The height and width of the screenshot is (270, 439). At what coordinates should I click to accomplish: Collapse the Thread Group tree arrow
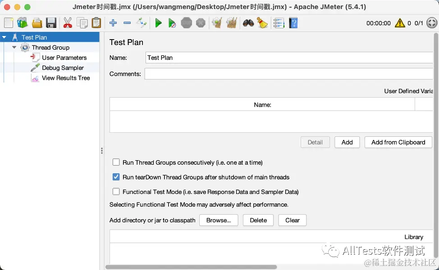[x=14, y=47]
